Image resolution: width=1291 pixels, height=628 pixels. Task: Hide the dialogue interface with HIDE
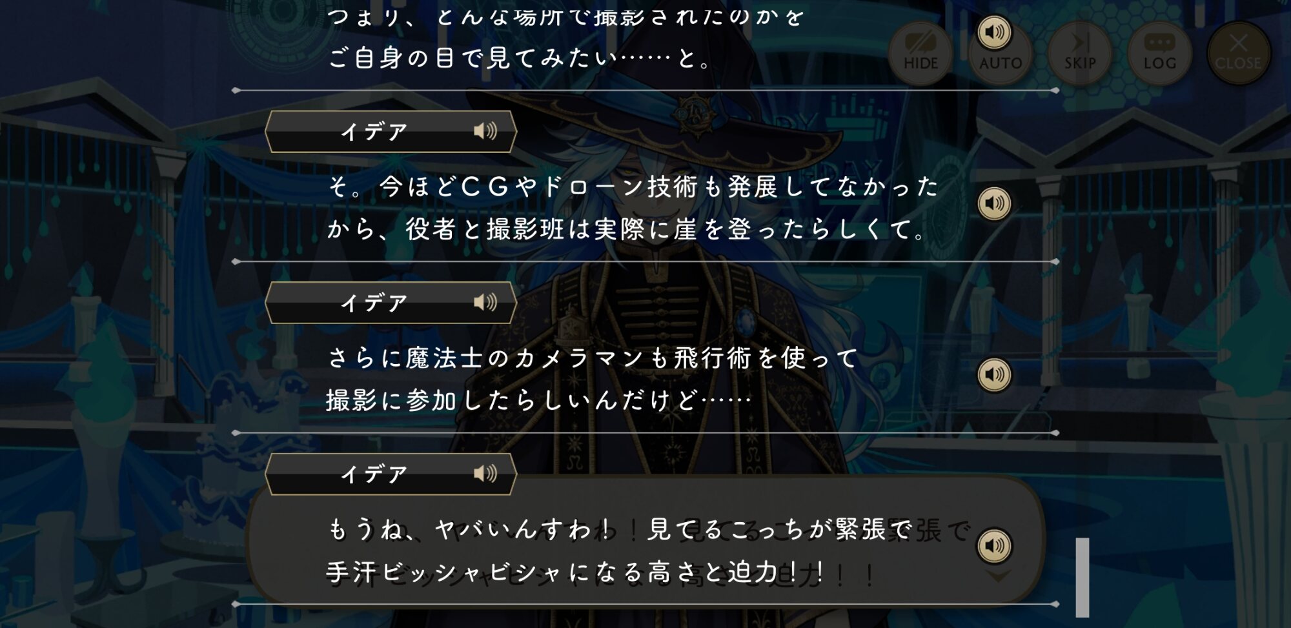(x=920, y=53)
